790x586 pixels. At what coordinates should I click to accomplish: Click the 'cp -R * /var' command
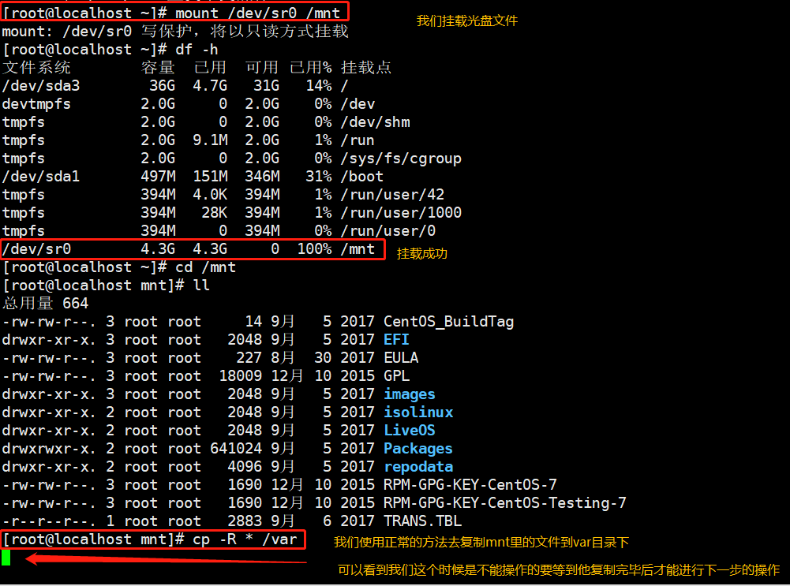tap(245, 539)
